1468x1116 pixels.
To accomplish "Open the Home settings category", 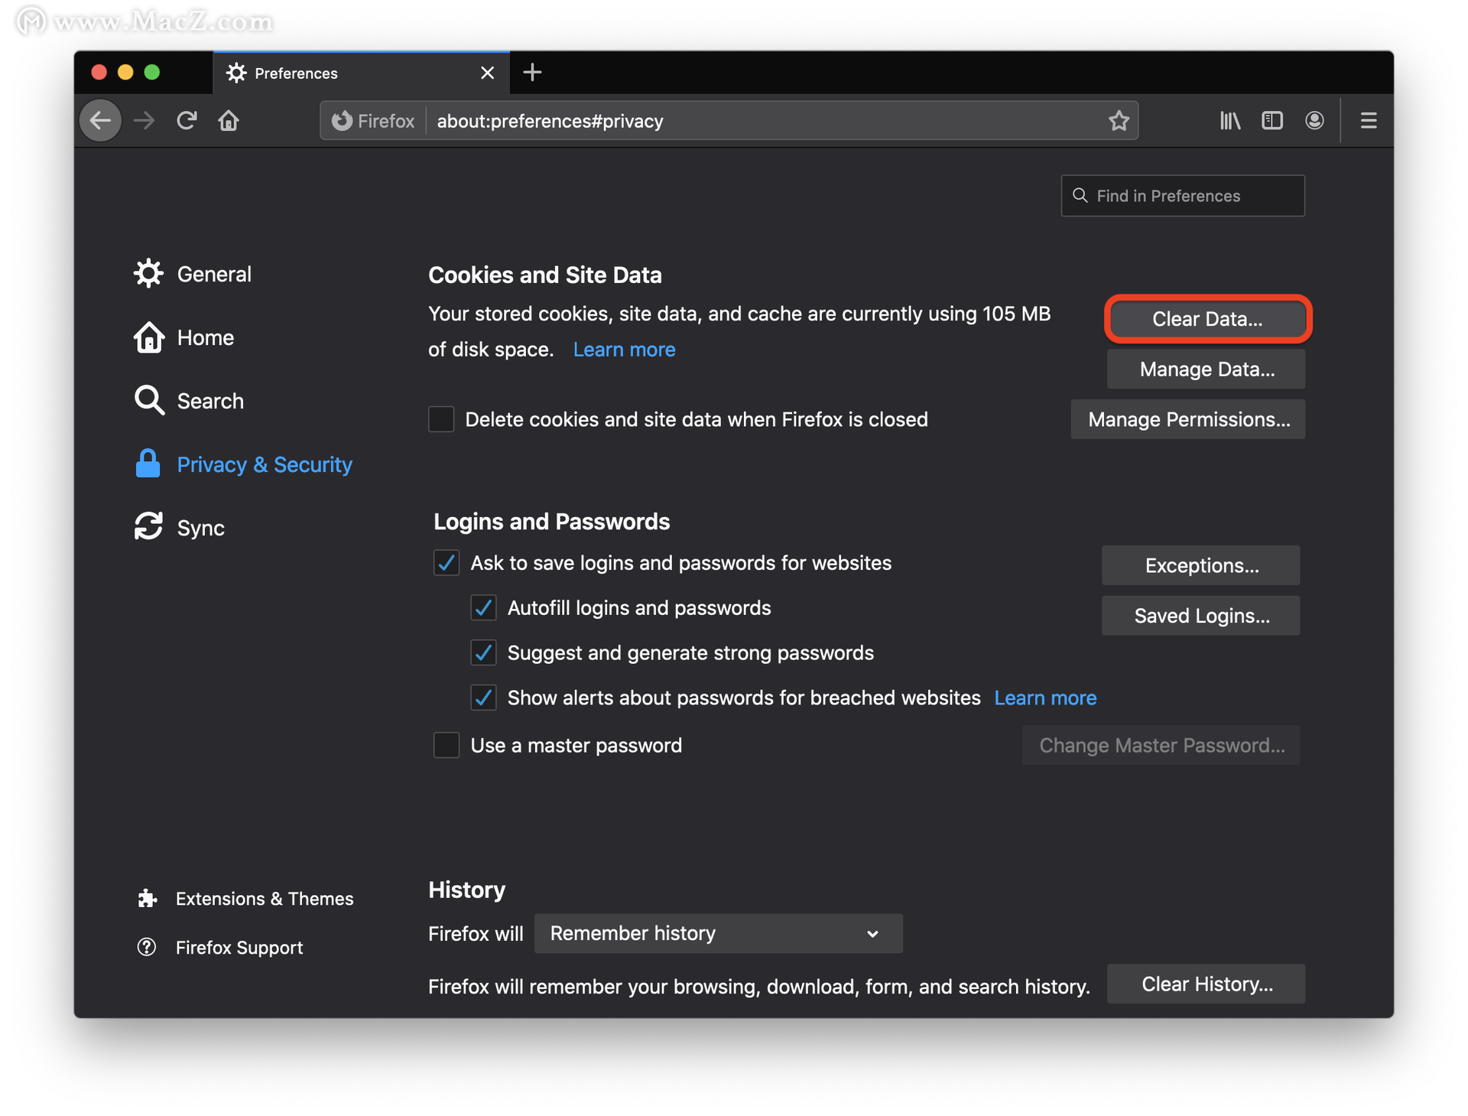I will tap(183, 337).
